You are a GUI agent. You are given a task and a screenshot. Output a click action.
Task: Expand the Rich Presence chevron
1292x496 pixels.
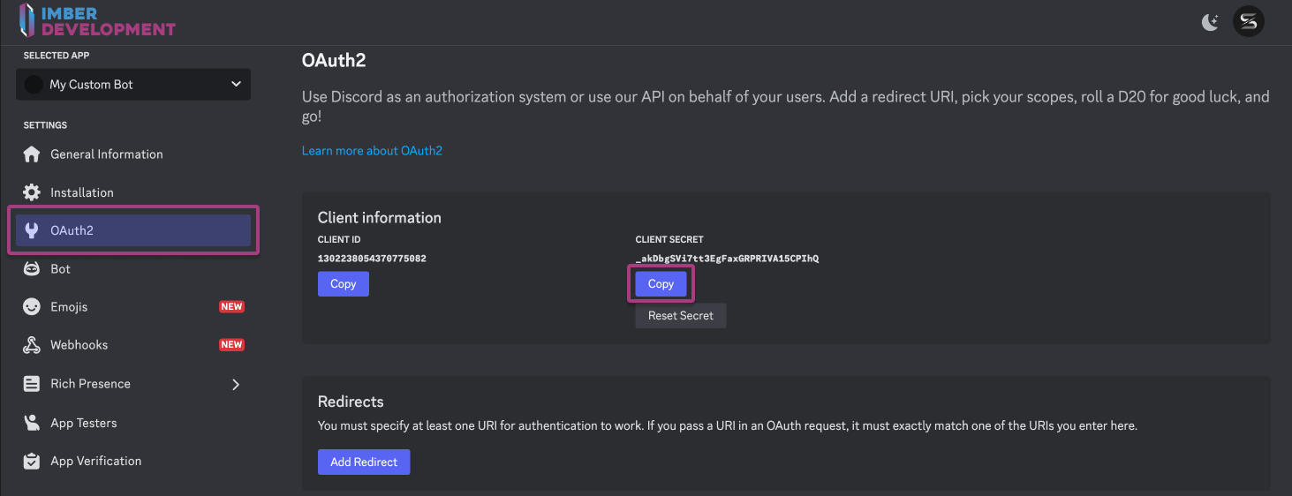coord(236,384)
